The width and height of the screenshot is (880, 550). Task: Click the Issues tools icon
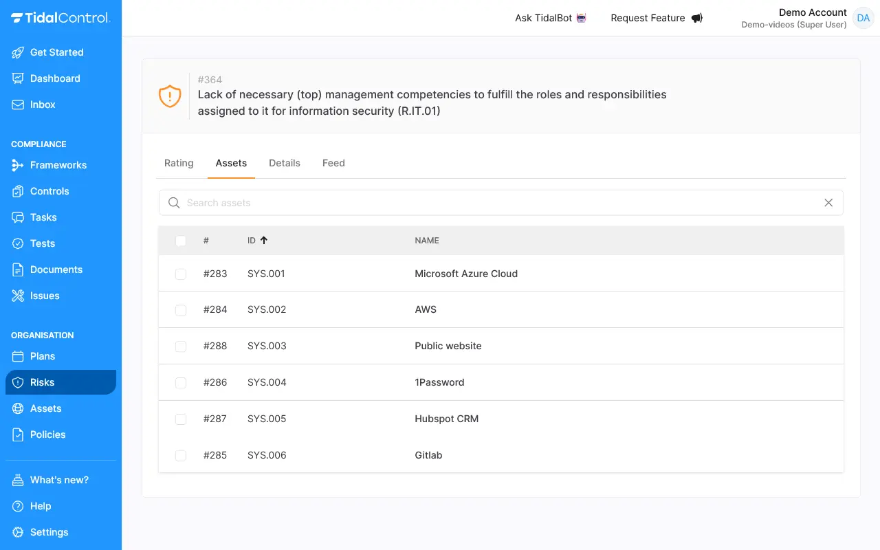coord(18,296)
